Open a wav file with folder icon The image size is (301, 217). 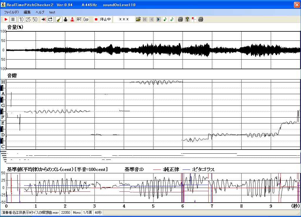point(138,19)
